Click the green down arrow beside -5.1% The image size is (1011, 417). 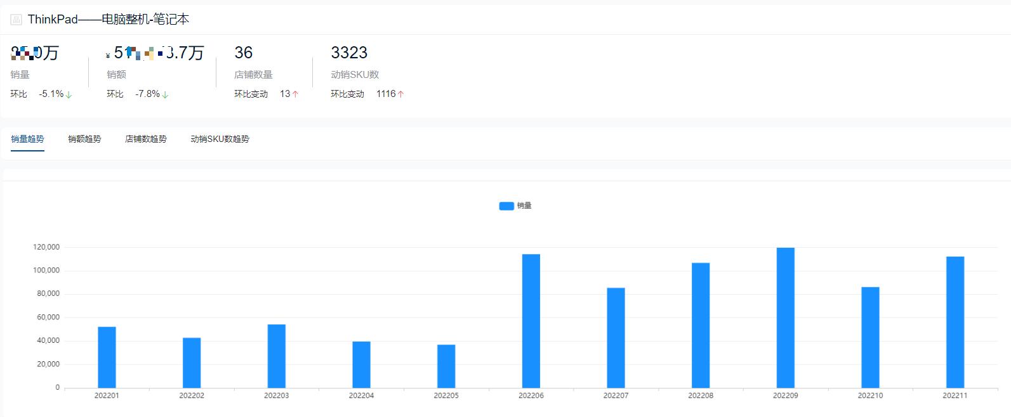pyautogui.click(x=69, y=94)
